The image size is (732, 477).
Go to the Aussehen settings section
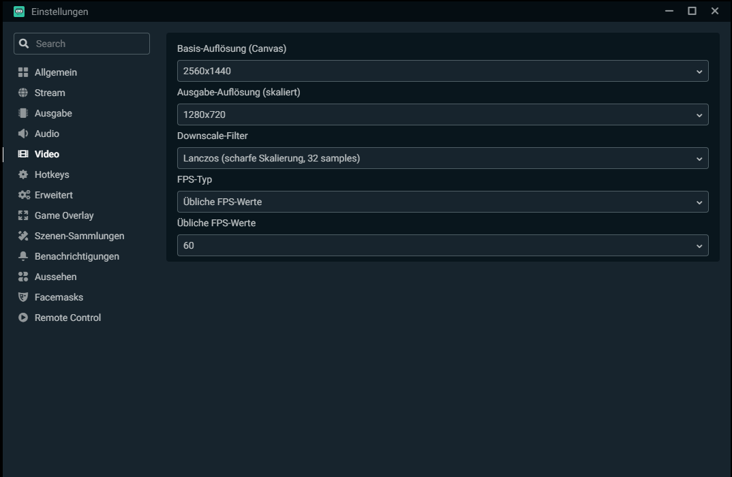55,277
